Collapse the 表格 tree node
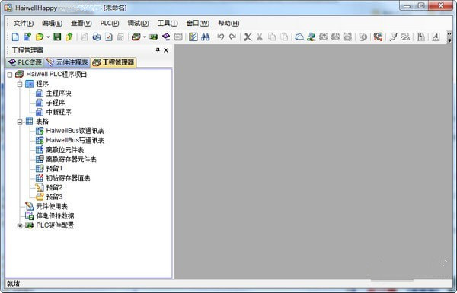 20,122
